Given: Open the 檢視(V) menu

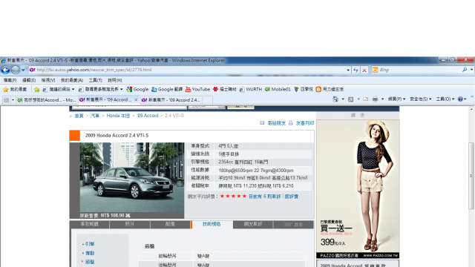Looking at the screenshot, I should pyautogui.click(x=48, y=80).
